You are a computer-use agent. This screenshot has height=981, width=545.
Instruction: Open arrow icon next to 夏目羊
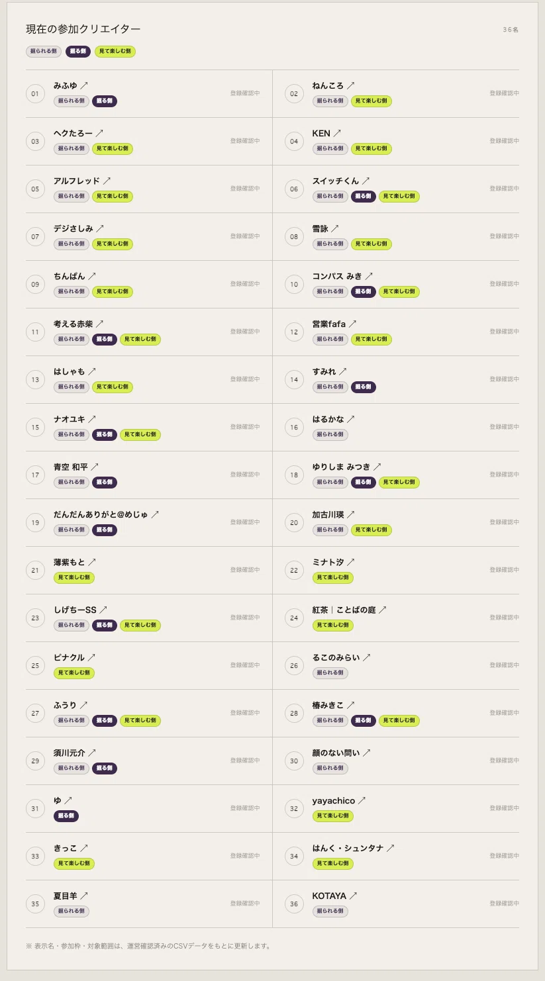[x=84, y=896]
